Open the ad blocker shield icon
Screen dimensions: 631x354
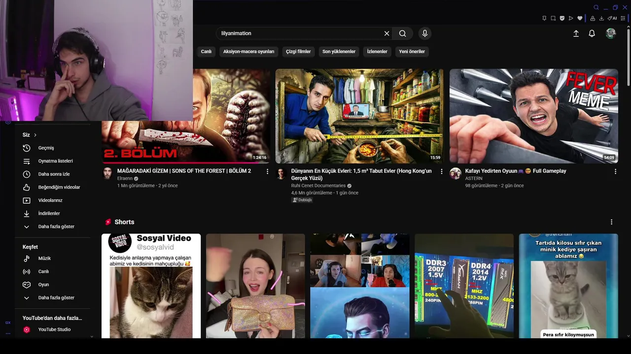[562, 18]
